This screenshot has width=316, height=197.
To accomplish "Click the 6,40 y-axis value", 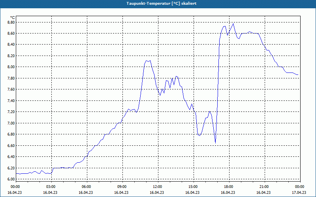I will (11, 156).
